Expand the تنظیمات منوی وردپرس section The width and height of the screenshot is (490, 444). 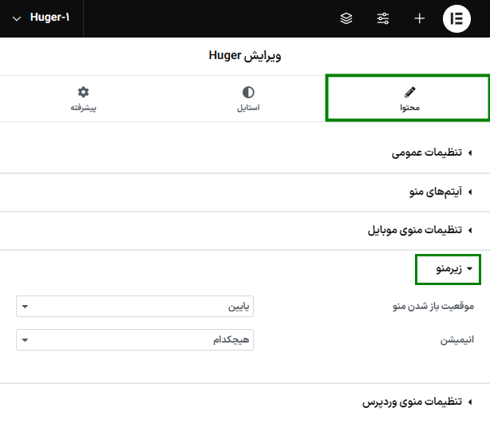(245, 402)
